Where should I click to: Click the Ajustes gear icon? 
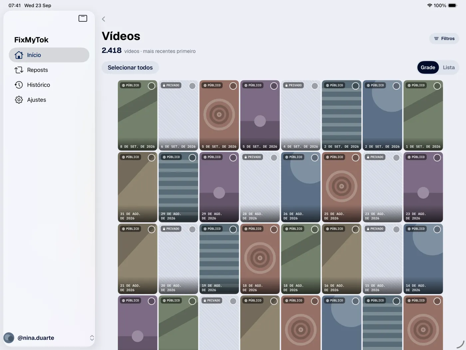[19, 100]
